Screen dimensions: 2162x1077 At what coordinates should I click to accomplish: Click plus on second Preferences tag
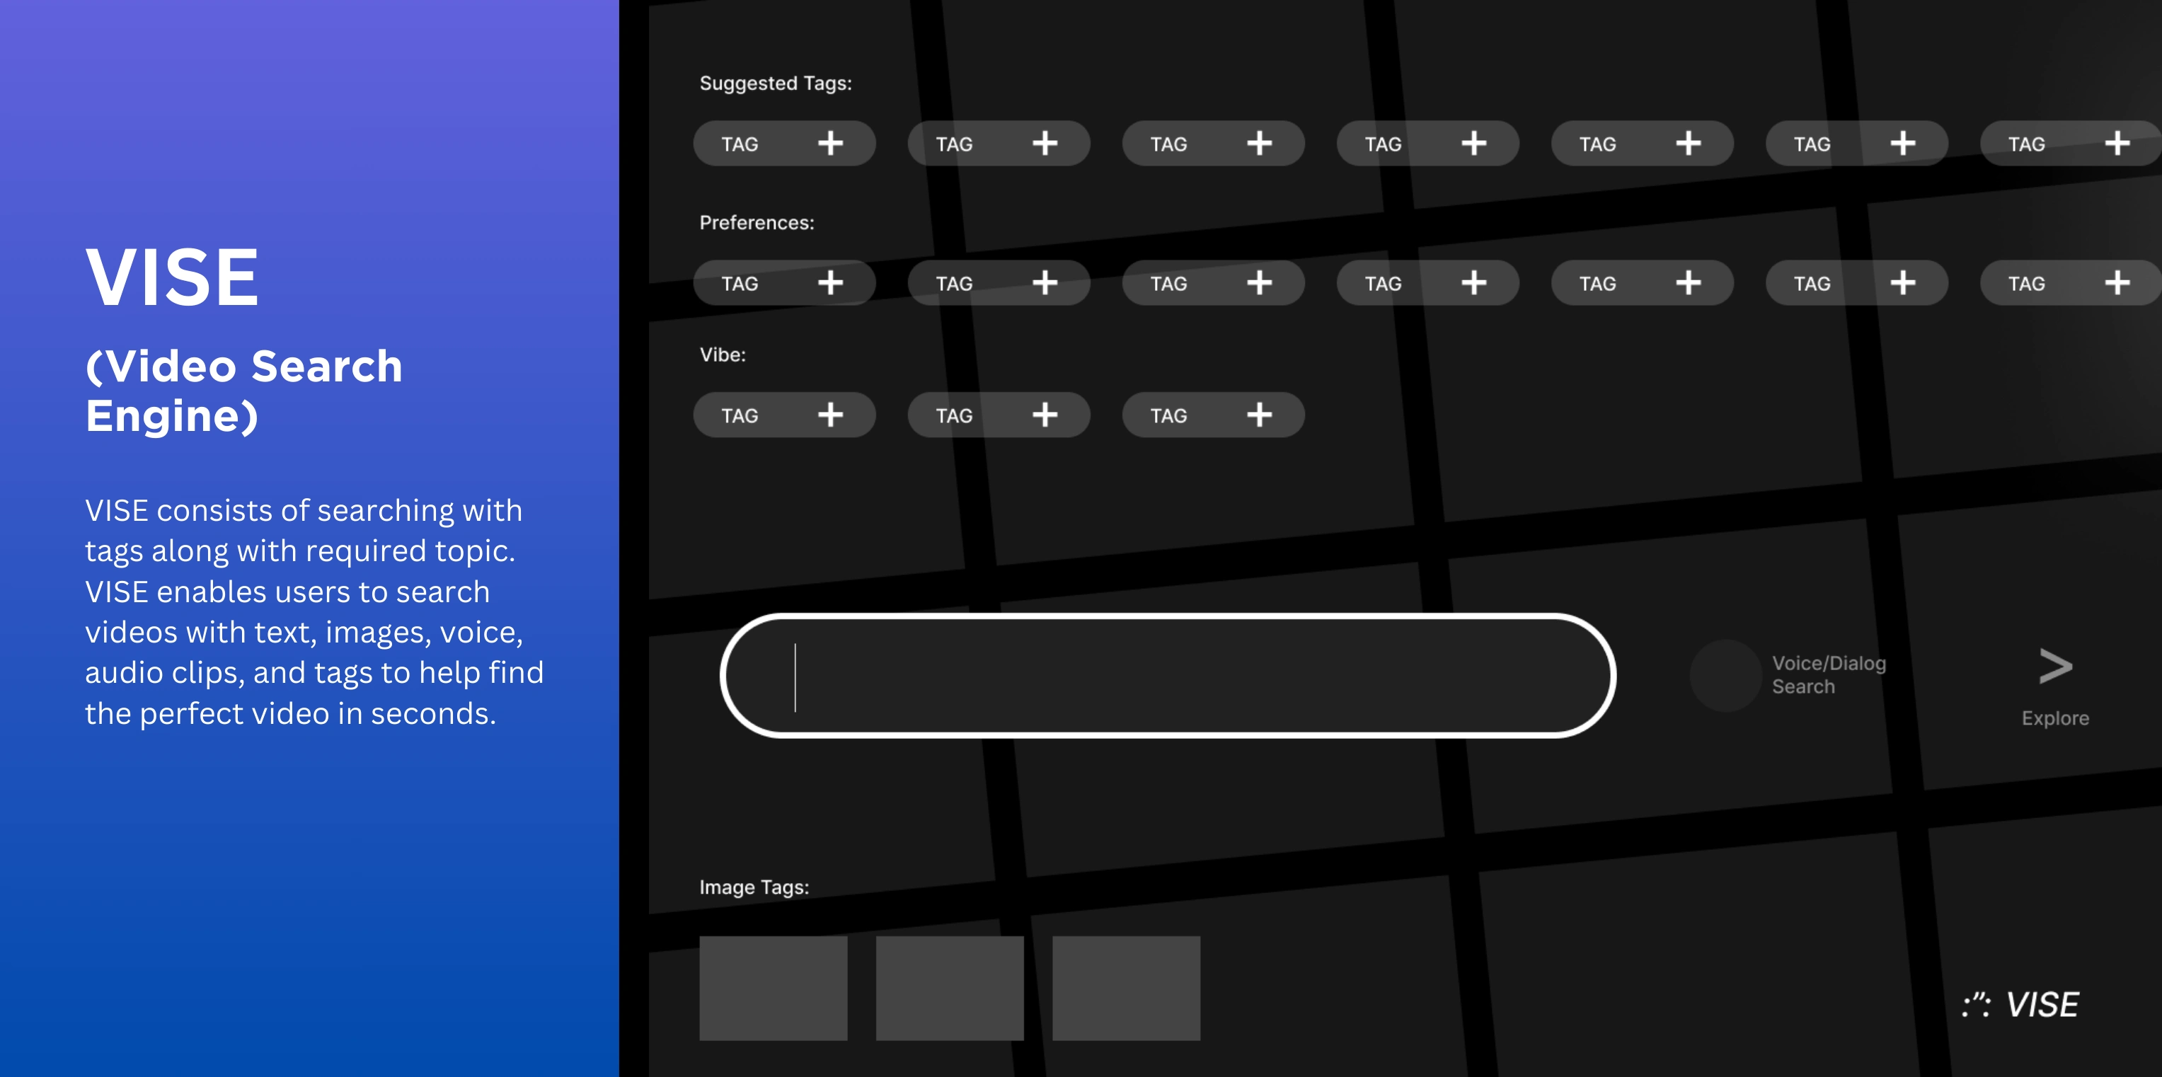[x=1045, y=283]
